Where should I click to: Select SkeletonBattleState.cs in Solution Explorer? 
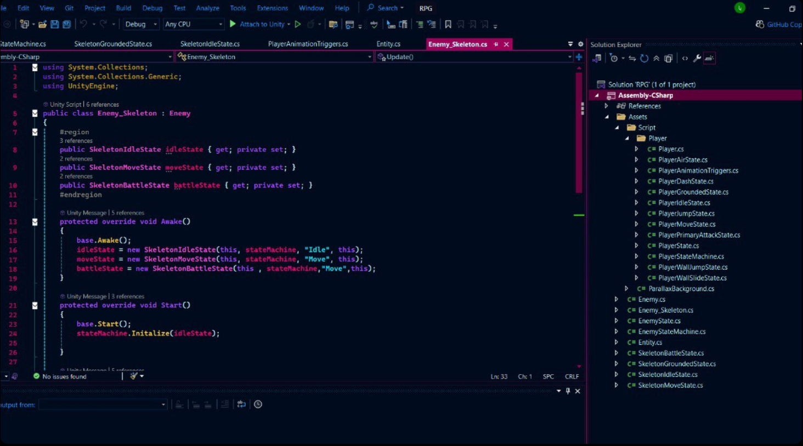(670, 353)
